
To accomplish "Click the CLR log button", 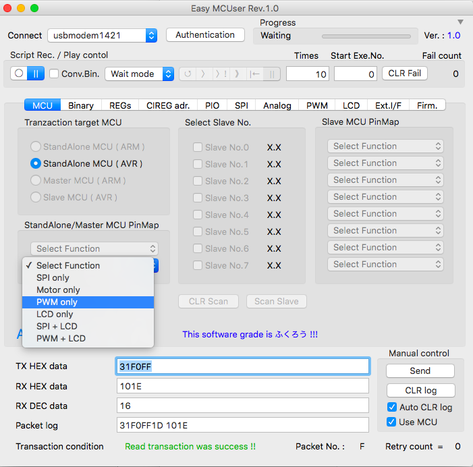I will (421, 390).
